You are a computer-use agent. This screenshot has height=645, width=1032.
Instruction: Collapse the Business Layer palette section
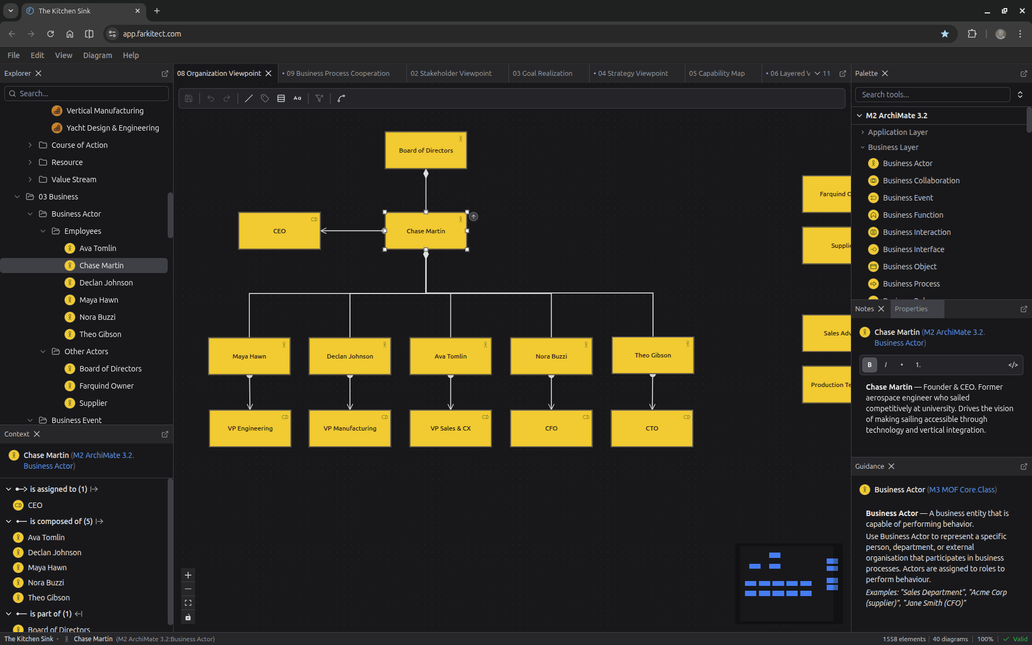coord(863,147)
